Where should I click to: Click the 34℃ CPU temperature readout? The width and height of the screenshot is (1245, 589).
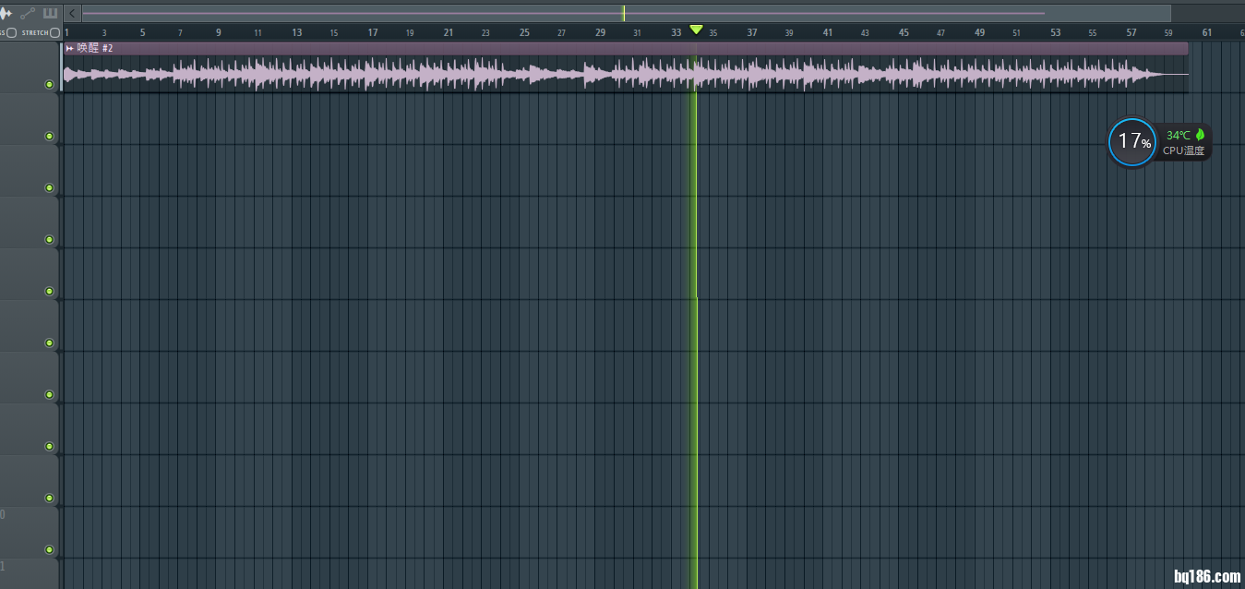click(x=1179, y=135)
